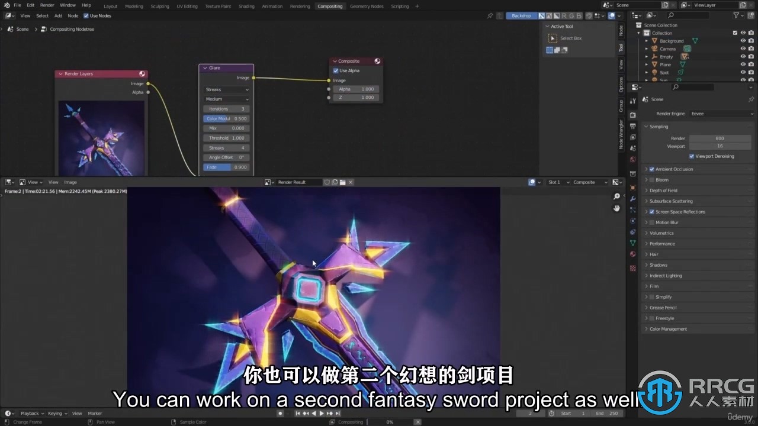Image resolution: width=758 pixels, height=426 pixels.
Task: Hide the Camera object with eye icon
Action: (743, 49)
